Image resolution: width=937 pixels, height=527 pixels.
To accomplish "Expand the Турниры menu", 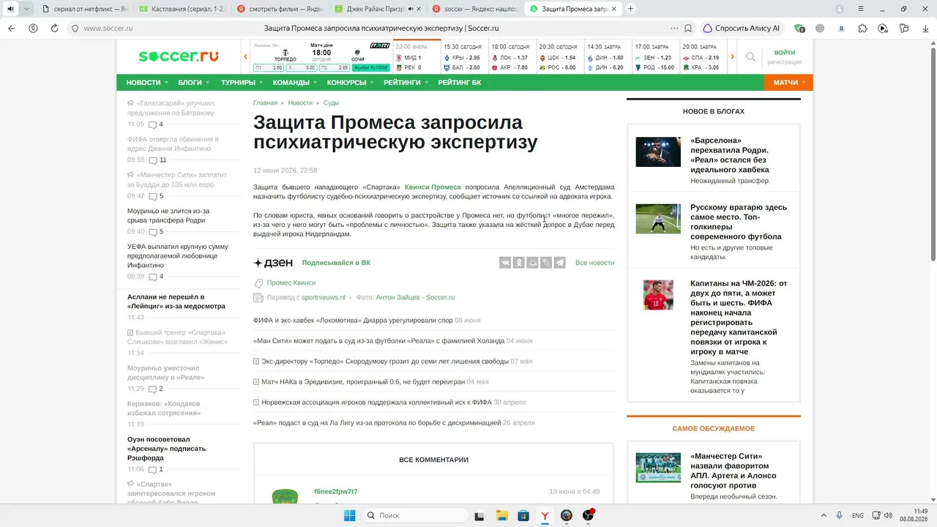I will click(242, 83).
